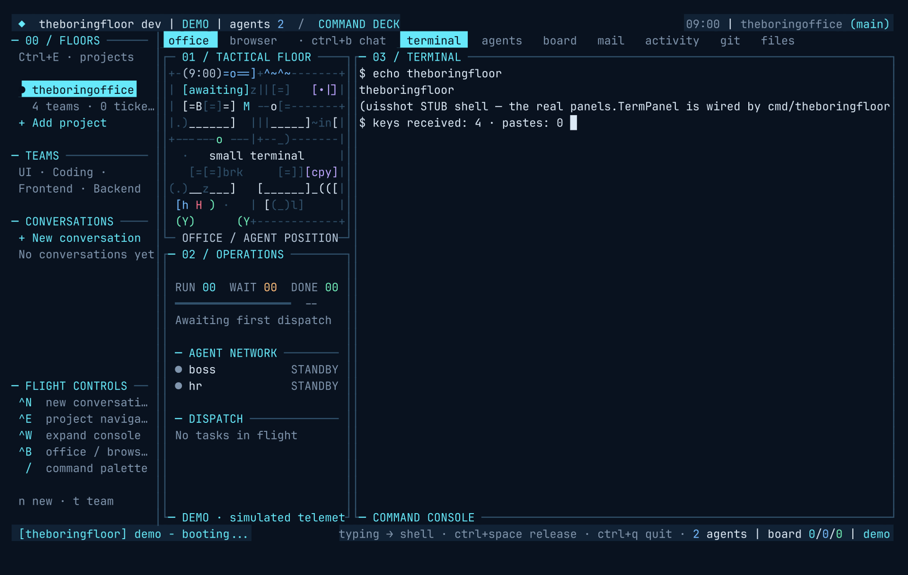Select theboringoffice project
Image resolution: width=908 pixels, height=575 pixels.
tap(79, 89)
